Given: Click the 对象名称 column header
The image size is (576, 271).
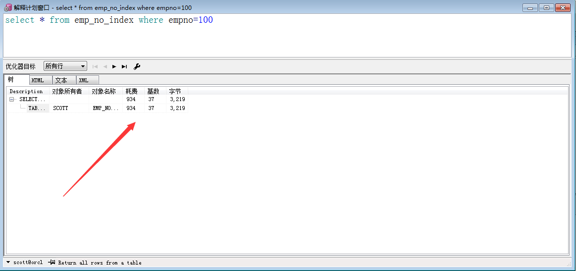Looking at the screenshot, I should click(x=106, y=91).
